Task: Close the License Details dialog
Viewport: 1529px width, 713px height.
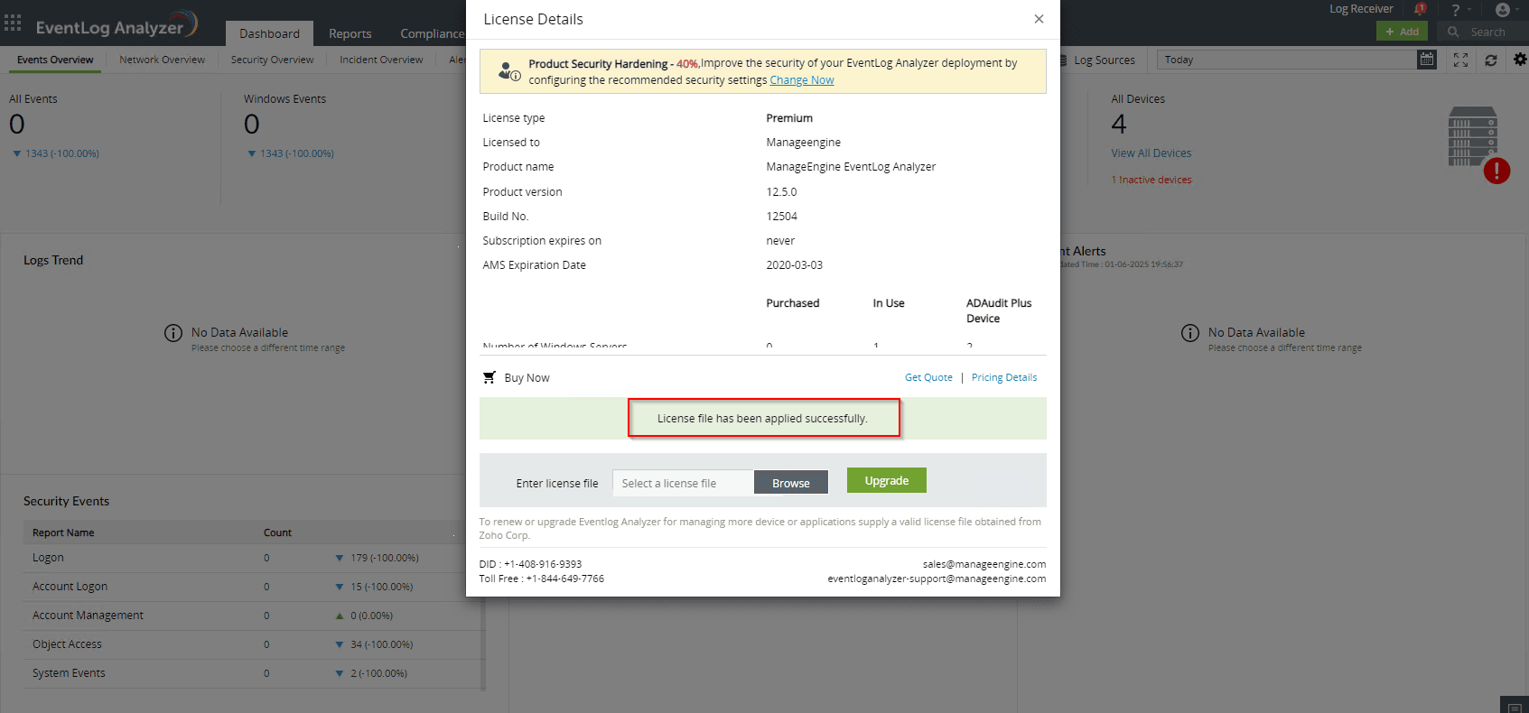Action: [x=1039, y=19]
